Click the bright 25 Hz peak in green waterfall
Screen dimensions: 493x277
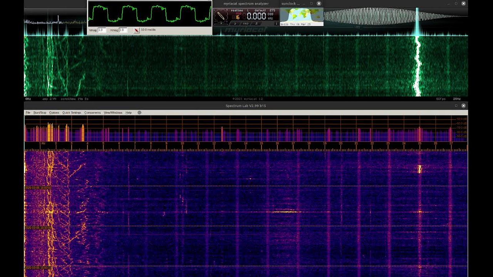point(418,65)
